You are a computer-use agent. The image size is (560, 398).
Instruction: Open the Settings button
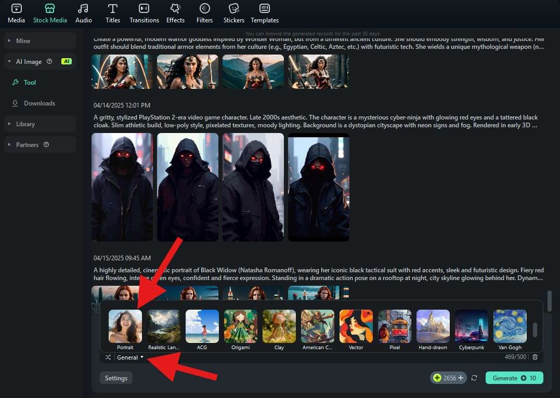pyautogui.click(x=116, y=378)
